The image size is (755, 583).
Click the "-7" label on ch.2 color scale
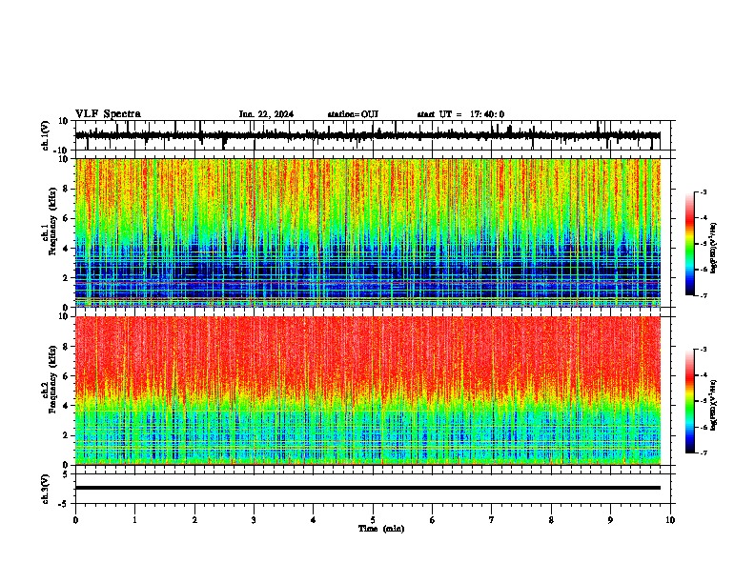(x=703, y=453)
